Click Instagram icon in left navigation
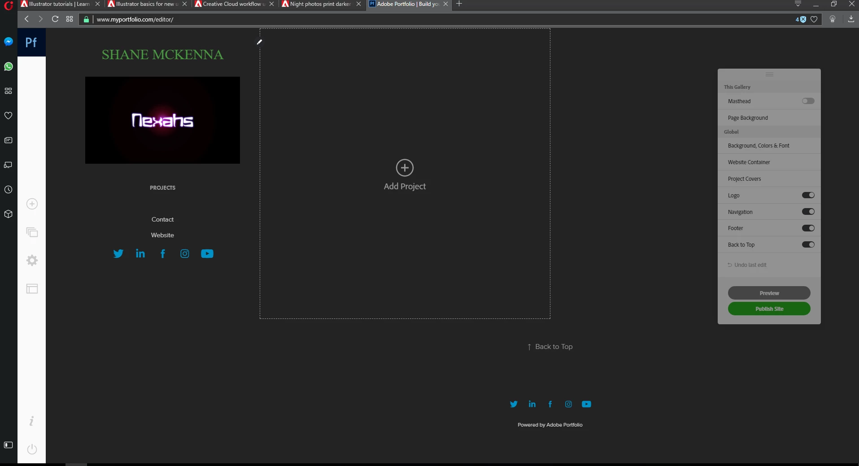 pyautogui.click(x=185, y=254)
